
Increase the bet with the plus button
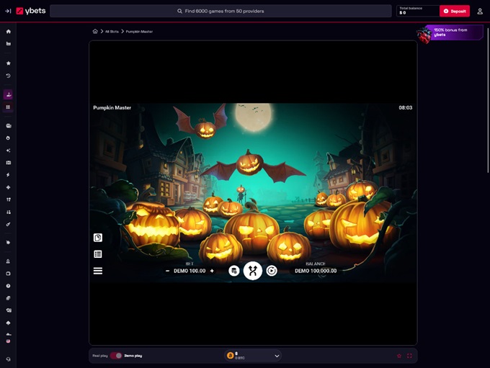pos(212,271)
